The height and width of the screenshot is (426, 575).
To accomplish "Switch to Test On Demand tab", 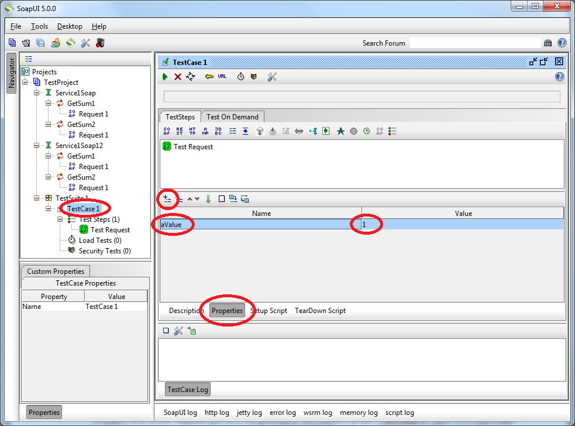I will tap(232, 116).
